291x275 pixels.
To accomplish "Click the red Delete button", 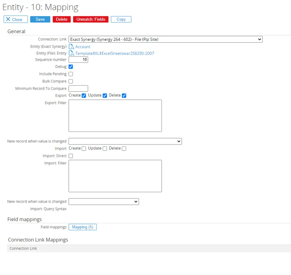I will (x=61, y=20).
